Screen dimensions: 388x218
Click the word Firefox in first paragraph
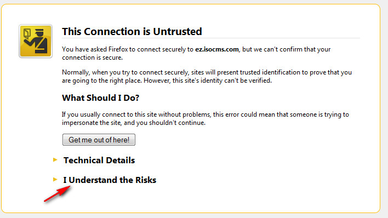(x=118, y=49)
